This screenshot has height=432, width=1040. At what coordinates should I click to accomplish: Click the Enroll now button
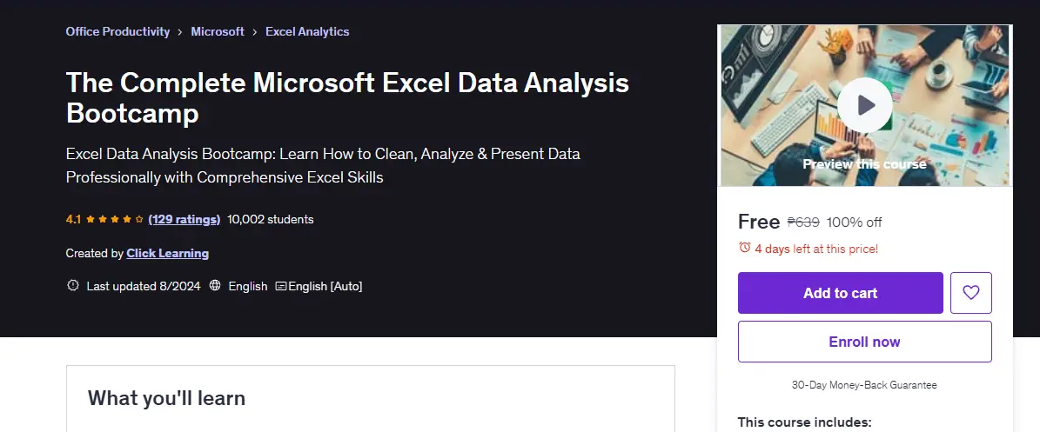point(865,342)
